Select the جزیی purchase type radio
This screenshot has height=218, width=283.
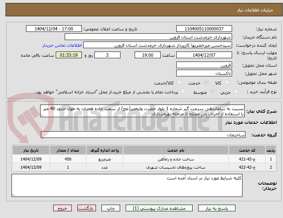pyautogui.click(x=236, y=92)
